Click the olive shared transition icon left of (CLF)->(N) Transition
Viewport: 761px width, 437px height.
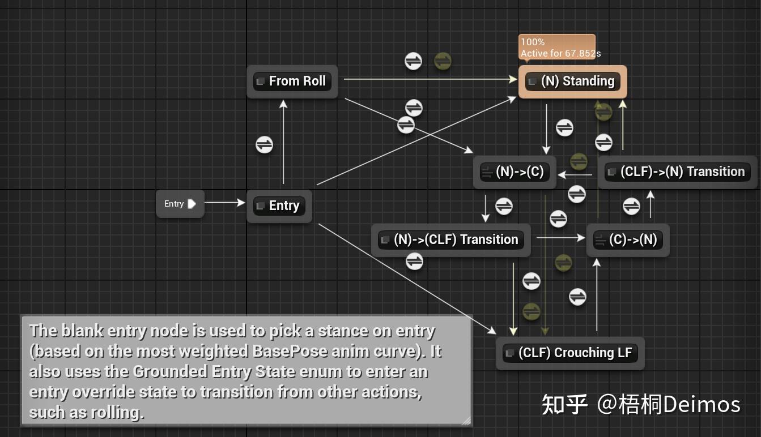579,162
